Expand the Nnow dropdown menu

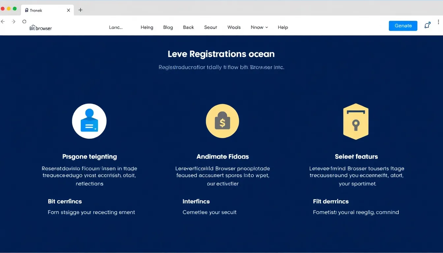pyautogui.click(x=259, y=27)
